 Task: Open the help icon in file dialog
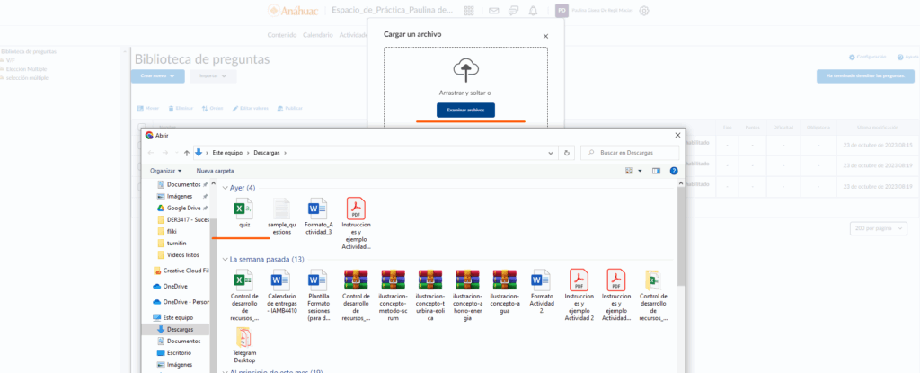pyautogui.click(x=673, y=170)
